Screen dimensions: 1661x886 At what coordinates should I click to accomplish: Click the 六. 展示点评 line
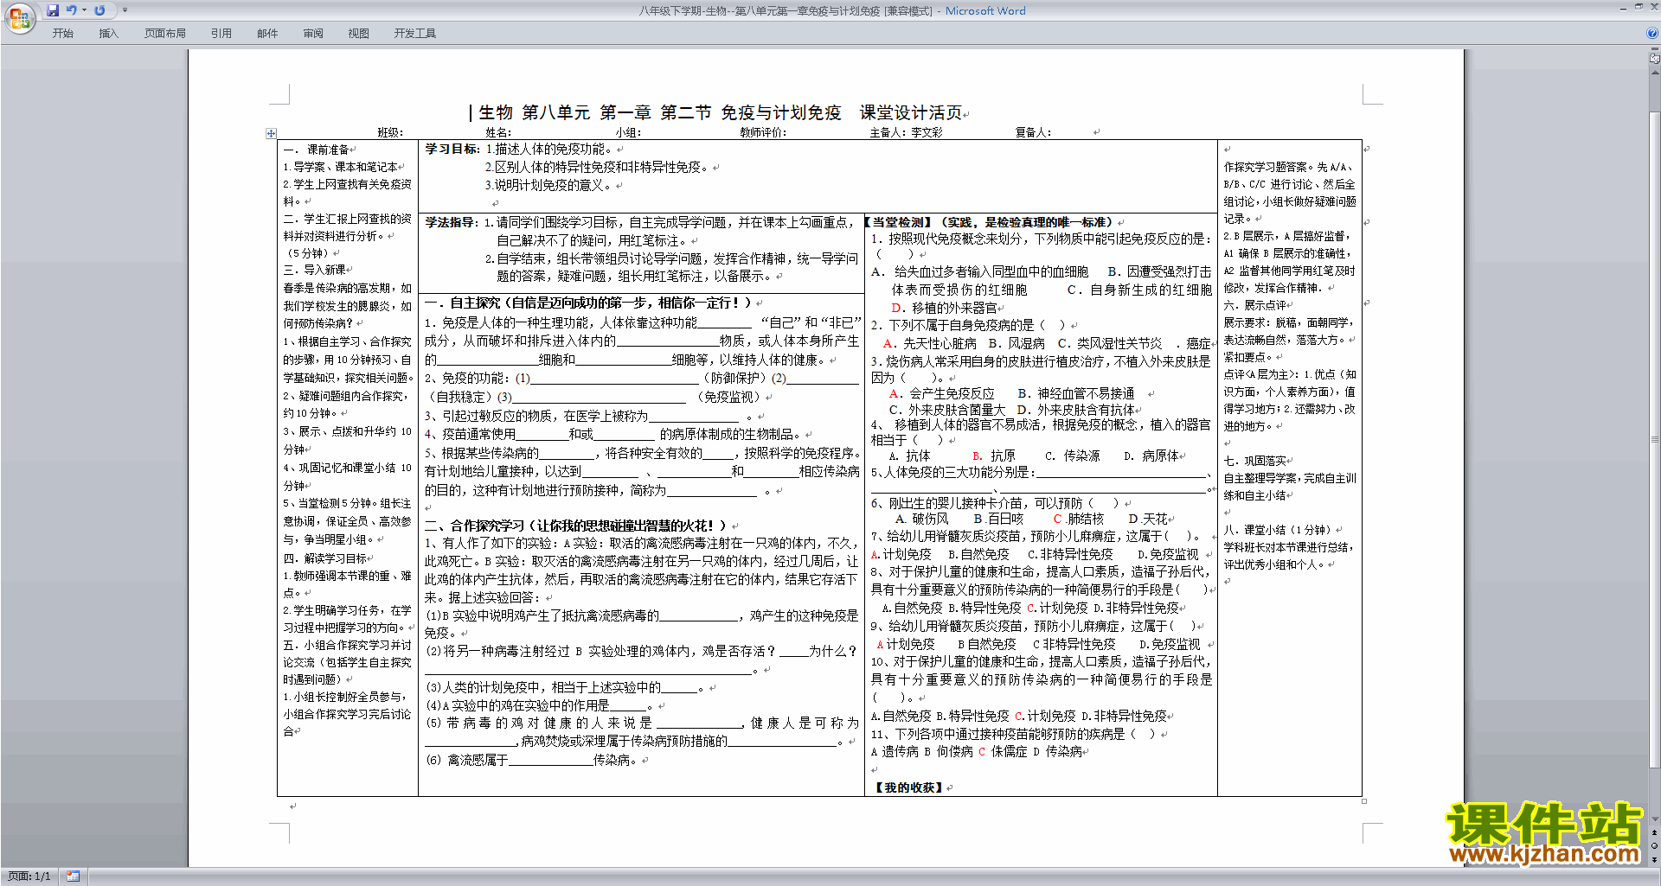tap(1254, 305)
